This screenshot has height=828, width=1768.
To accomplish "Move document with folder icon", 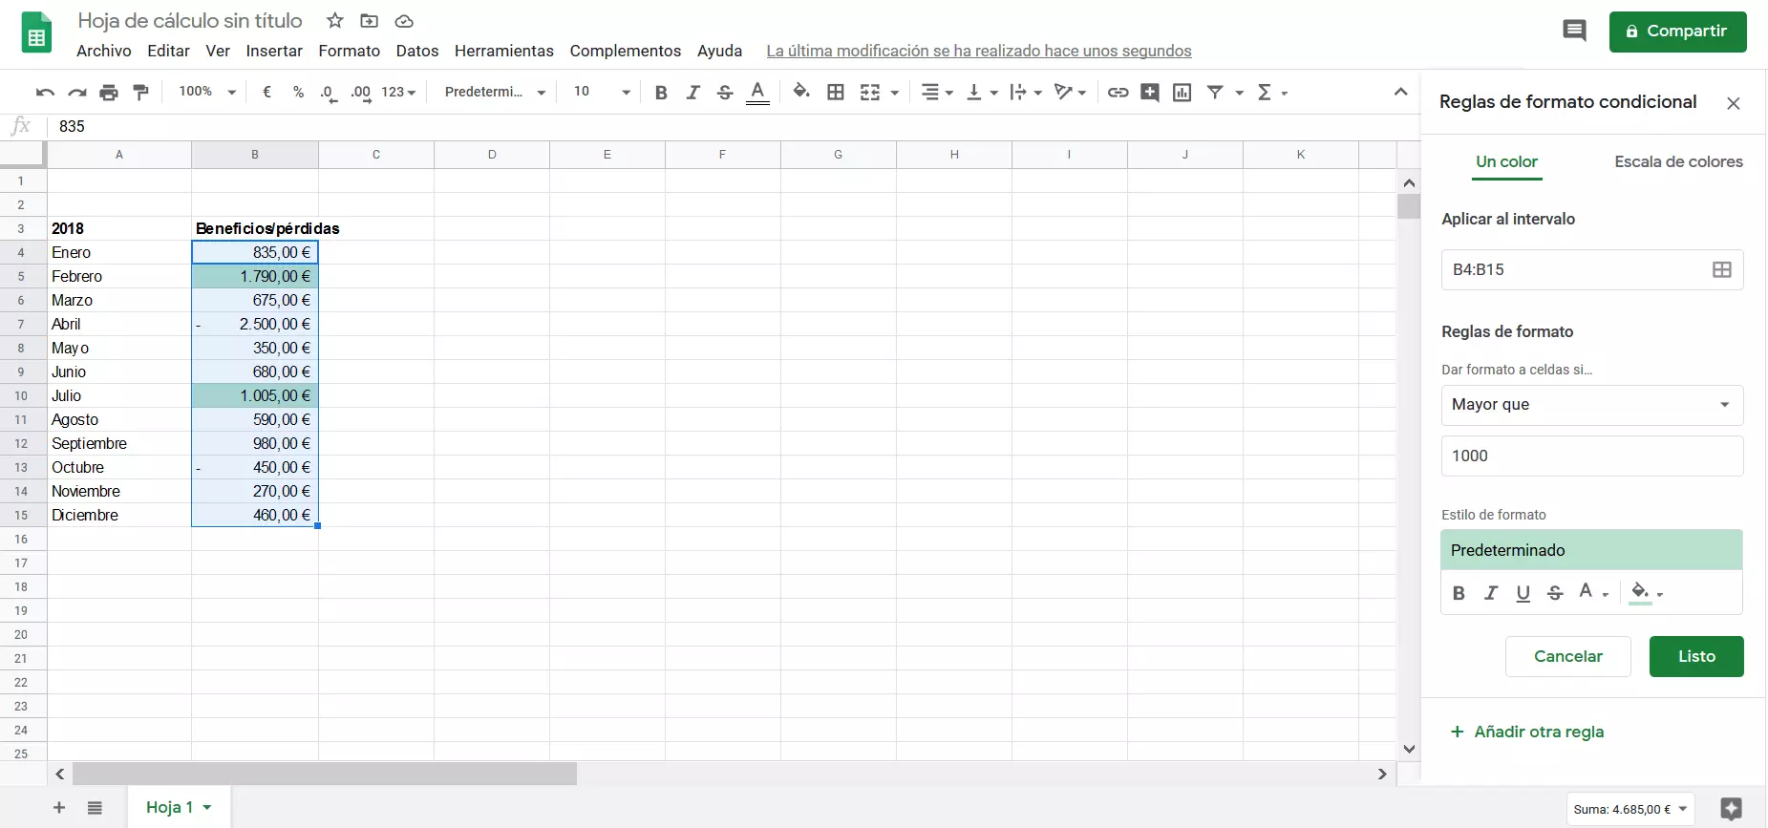I will [370, 21].
